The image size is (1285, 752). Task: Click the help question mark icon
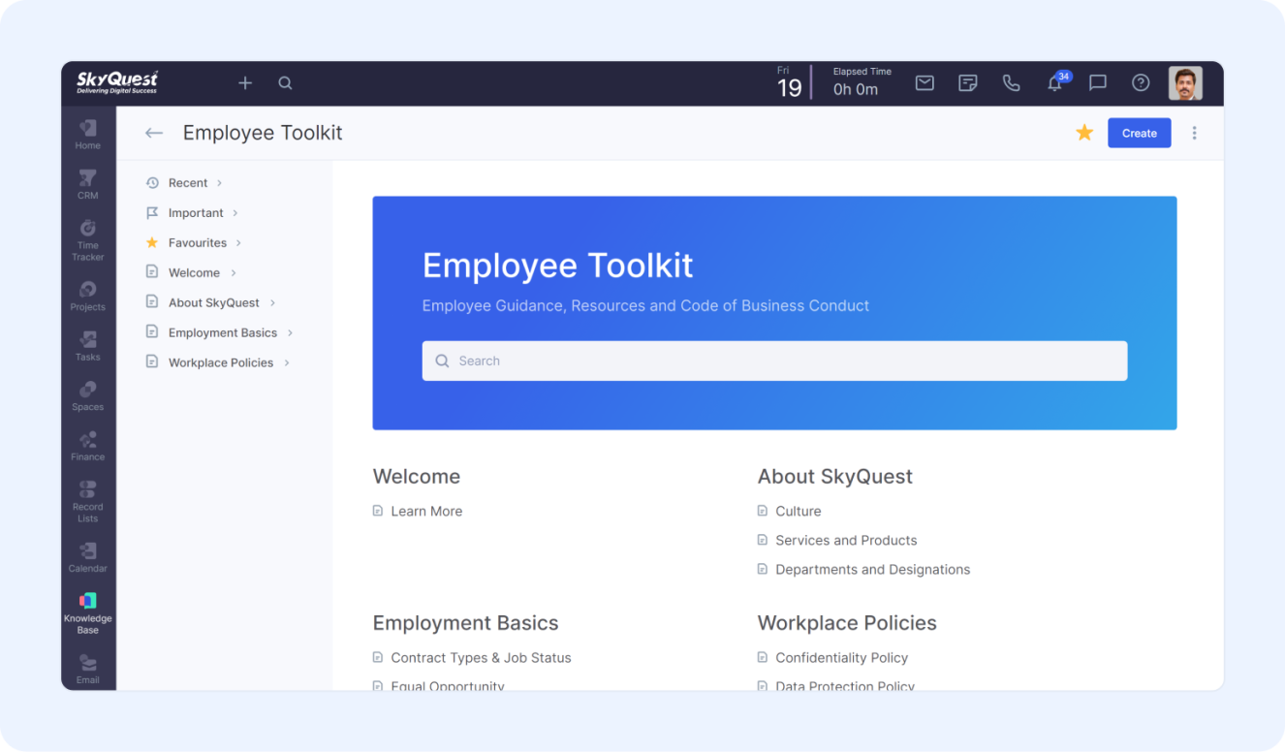coord(1141,83)
